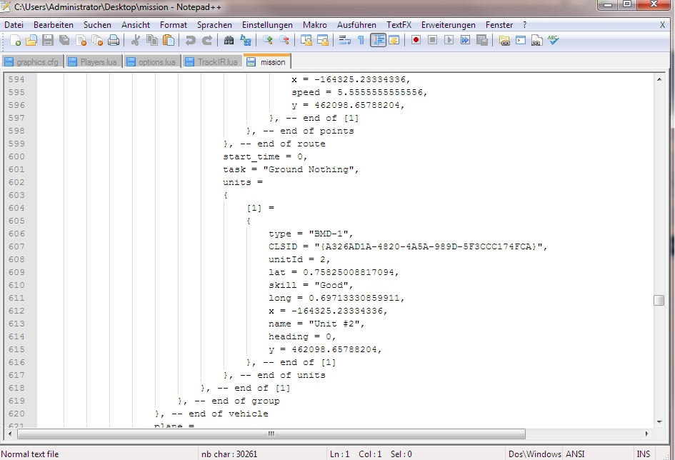Open the Makro menu

(315, 25)
